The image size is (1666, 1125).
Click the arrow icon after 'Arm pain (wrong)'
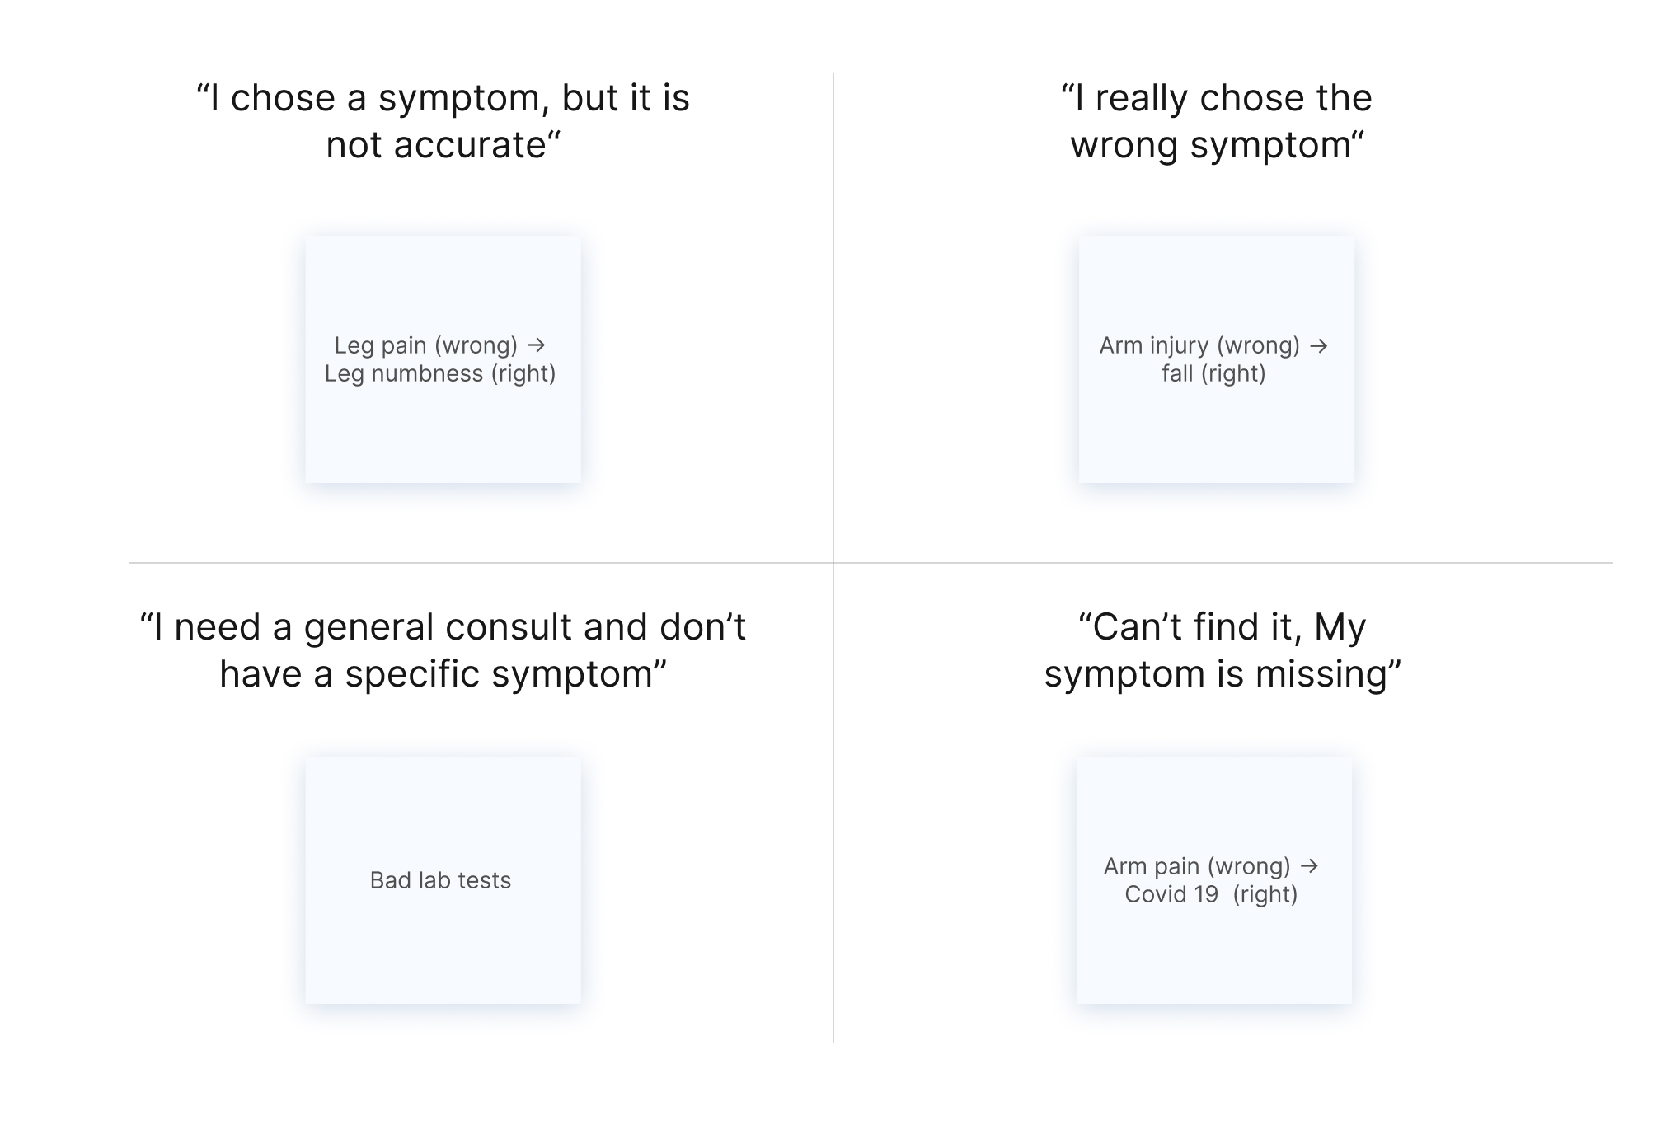(1309, 865)
